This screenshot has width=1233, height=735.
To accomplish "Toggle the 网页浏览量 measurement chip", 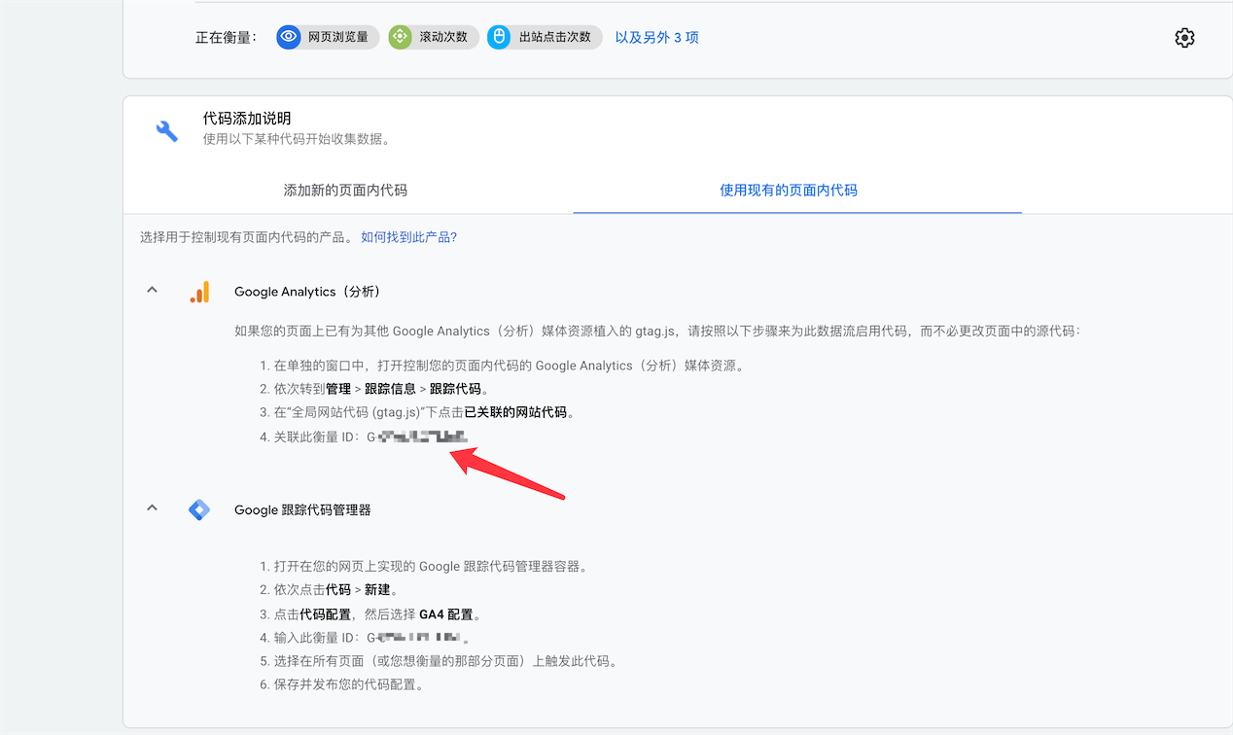I will click(x=327, y=36).
